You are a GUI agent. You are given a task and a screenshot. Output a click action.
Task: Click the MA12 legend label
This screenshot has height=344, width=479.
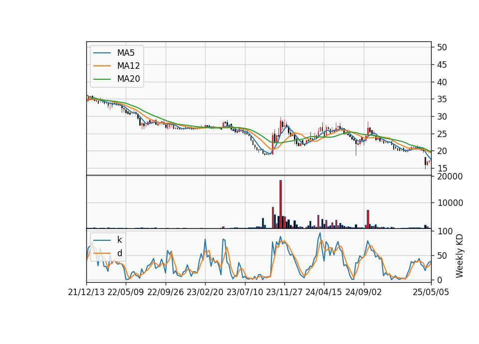[x=128, y=66]
